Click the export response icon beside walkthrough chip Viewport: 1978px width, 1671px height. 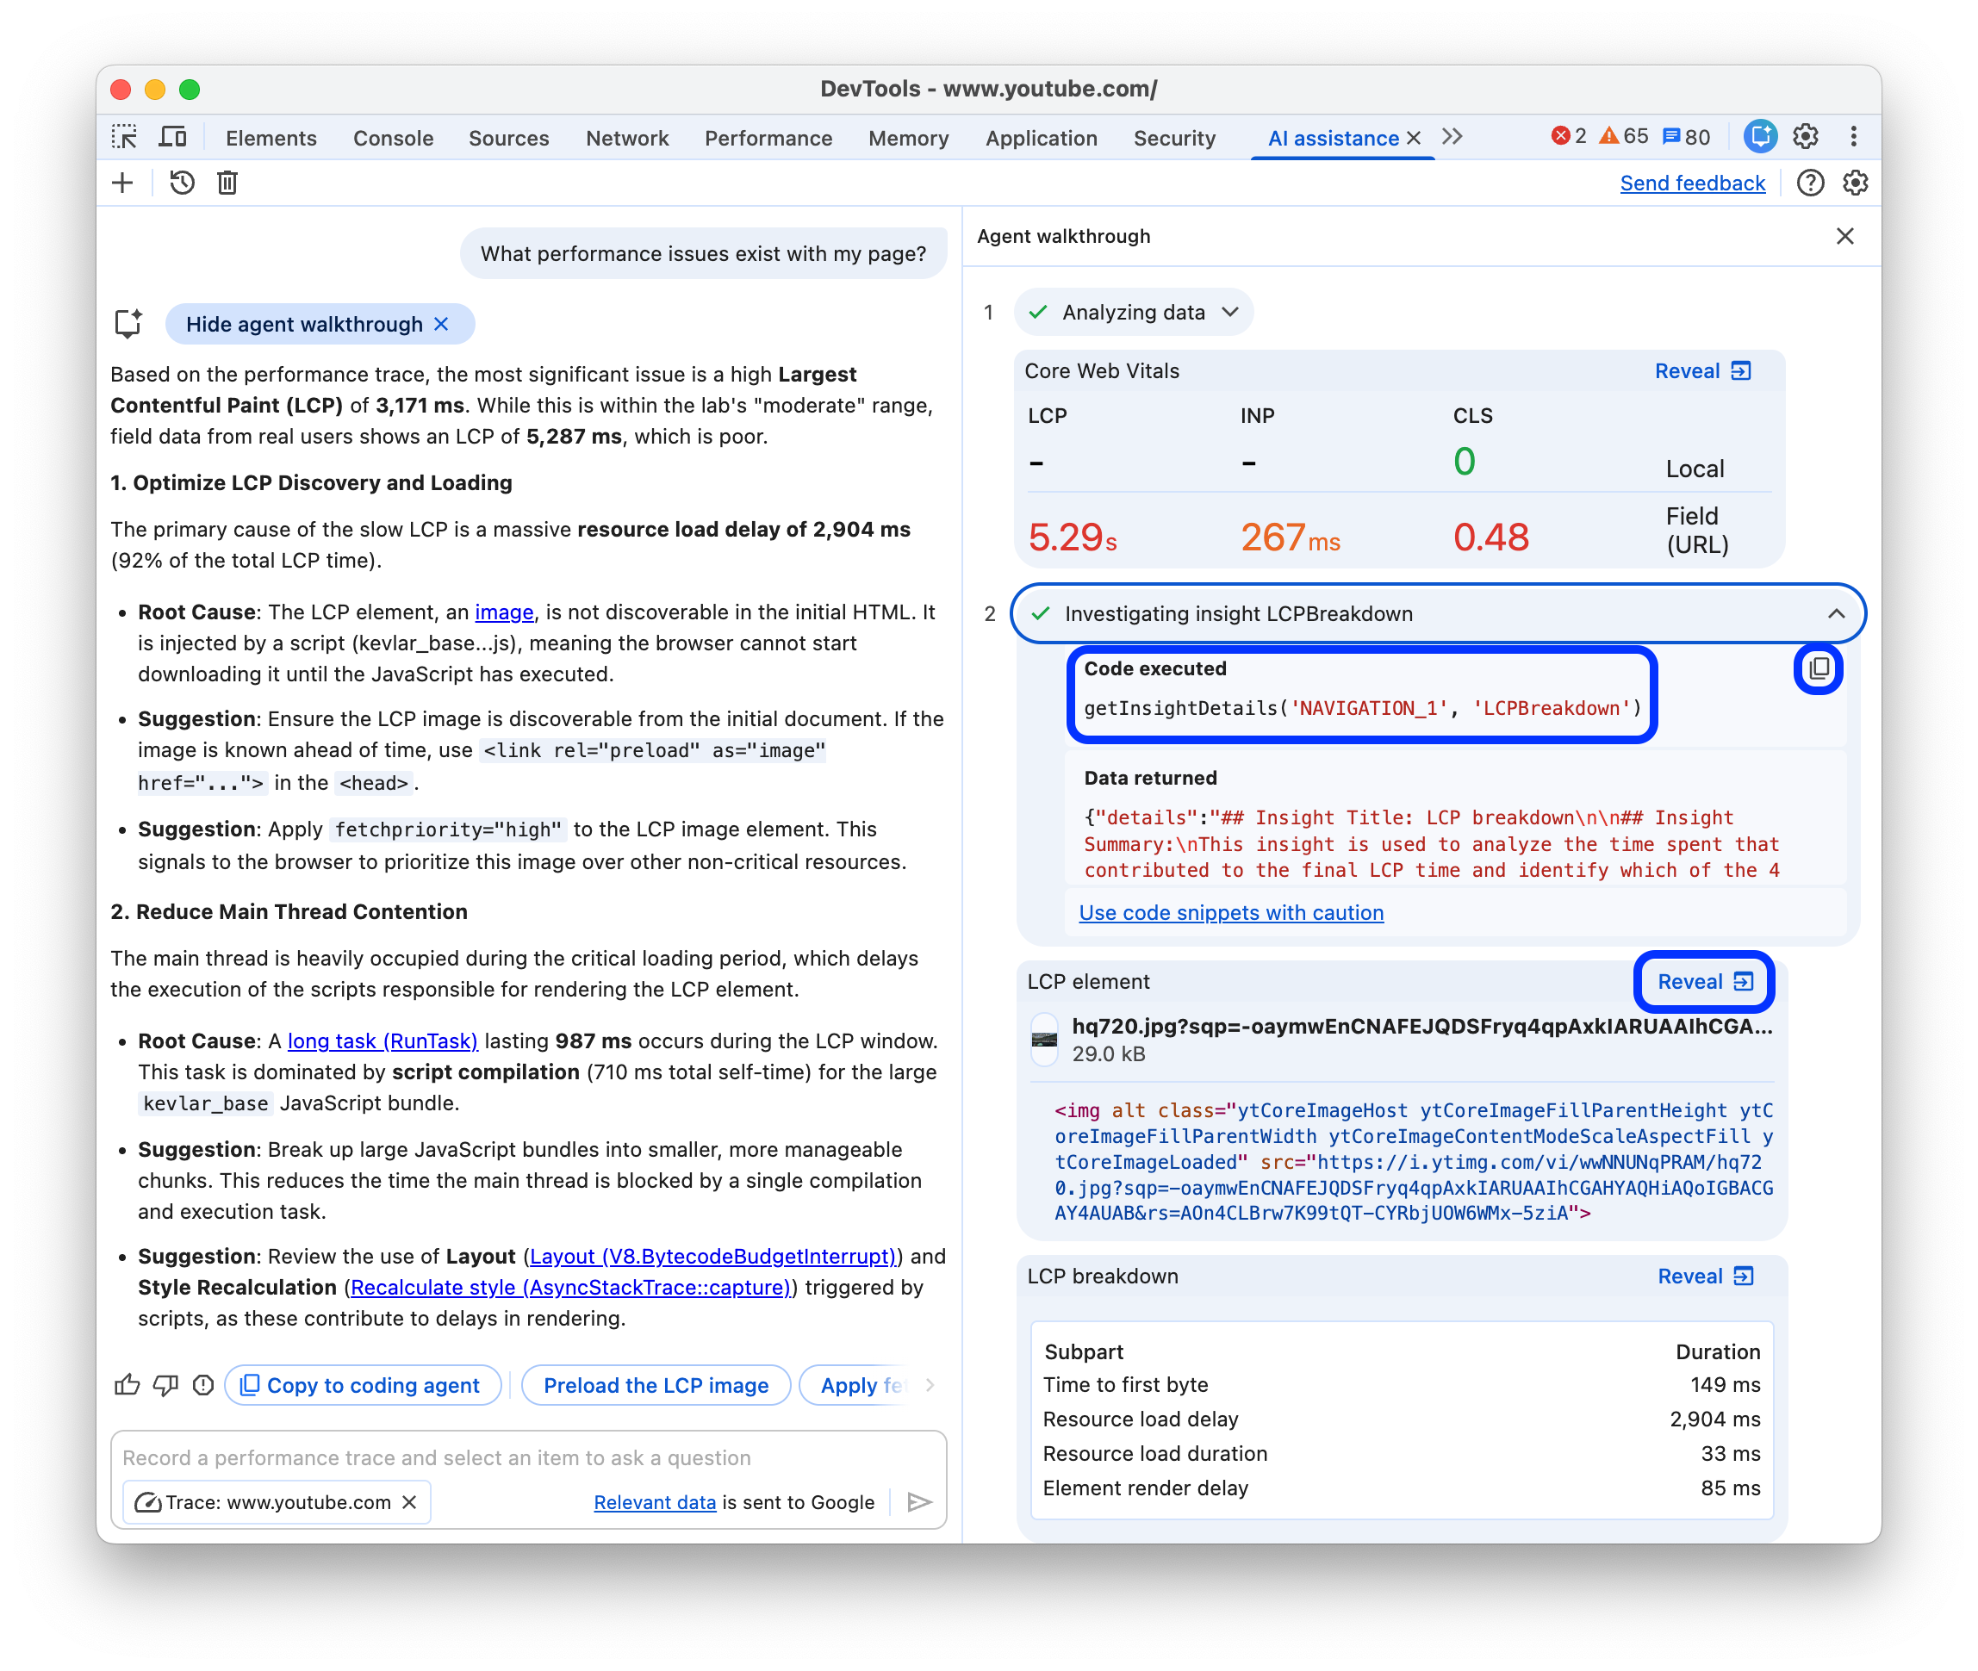(x=128, y=324)
